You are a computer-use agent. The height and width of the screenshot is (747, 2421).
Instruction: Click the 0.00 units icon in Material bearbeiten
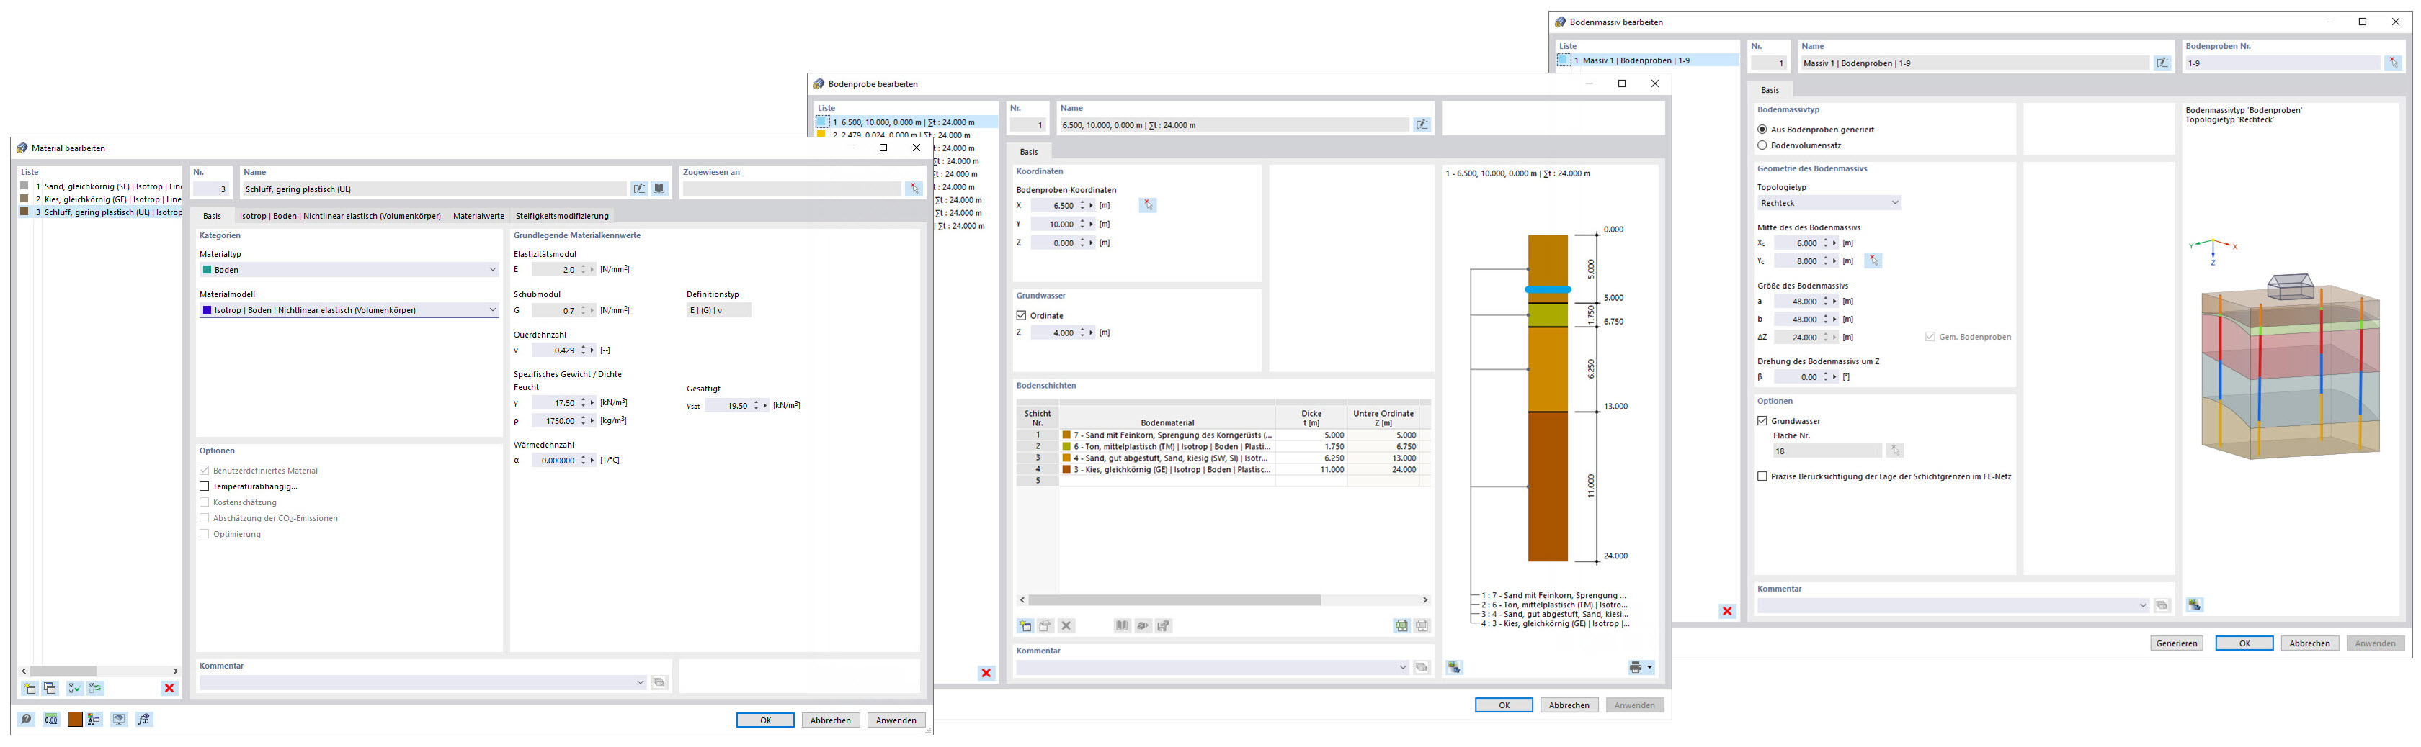(x=50, y=719)
